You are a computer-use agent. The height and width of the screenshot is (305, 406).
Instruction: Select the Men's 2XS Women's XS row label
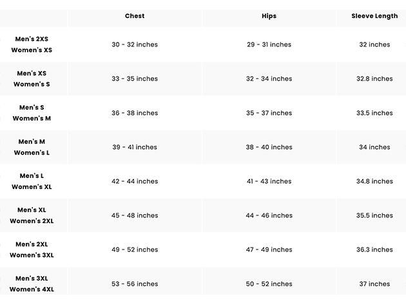pyautogui.click(x=32, y=44)
